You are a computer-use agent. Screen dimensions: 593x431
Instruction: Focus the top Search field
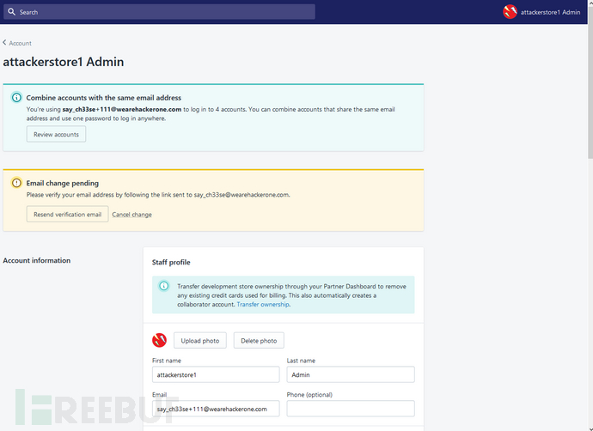(x=159, y=12)
